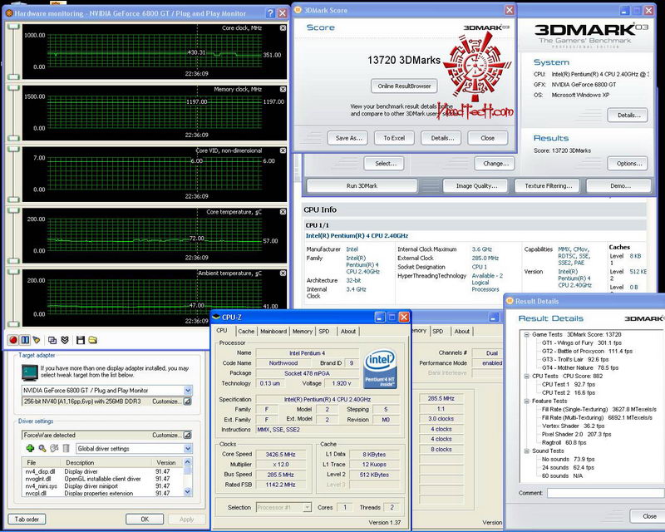Open Details in the 3DMark Score dialog
665x532 pixels.
click(442, 138)
